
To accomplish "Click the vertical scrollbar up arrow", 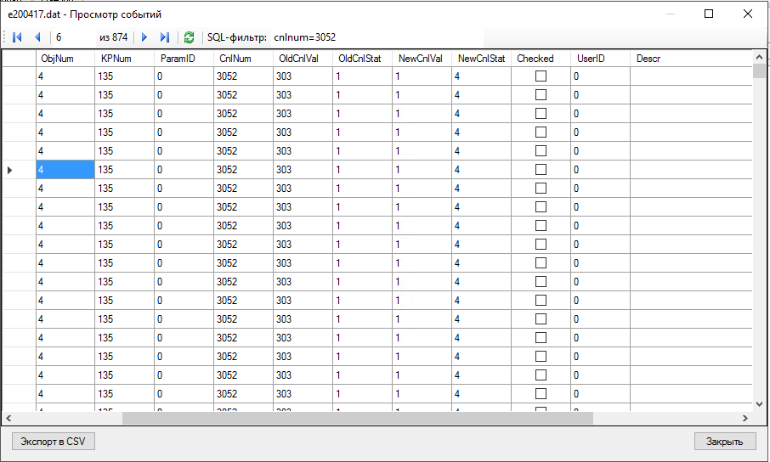I will (759, 57).
